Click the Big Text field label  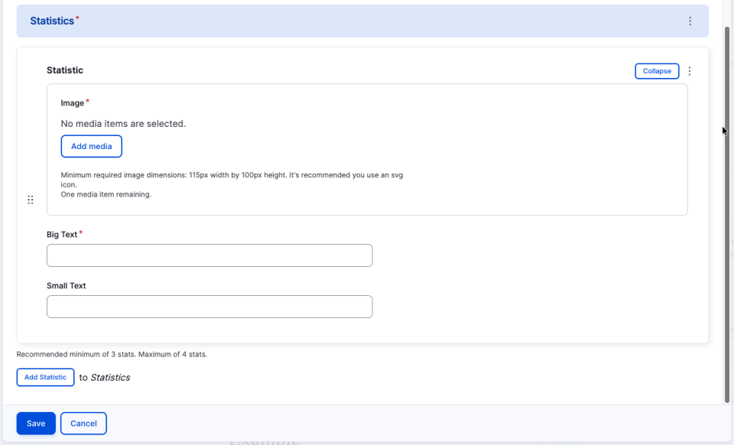[62, 235]
